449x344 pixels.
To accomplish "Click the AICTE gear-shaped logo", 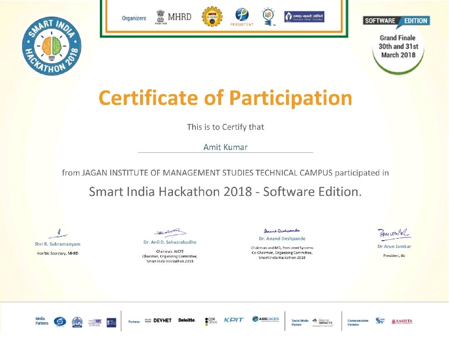I will click(212, 17).
